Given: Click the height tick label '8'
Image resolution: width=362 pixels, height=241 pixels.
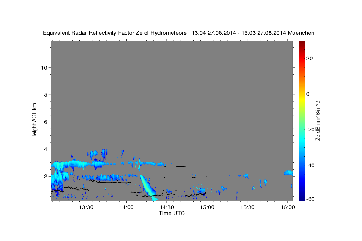Looking at the screenshot, I should [46, 95].
